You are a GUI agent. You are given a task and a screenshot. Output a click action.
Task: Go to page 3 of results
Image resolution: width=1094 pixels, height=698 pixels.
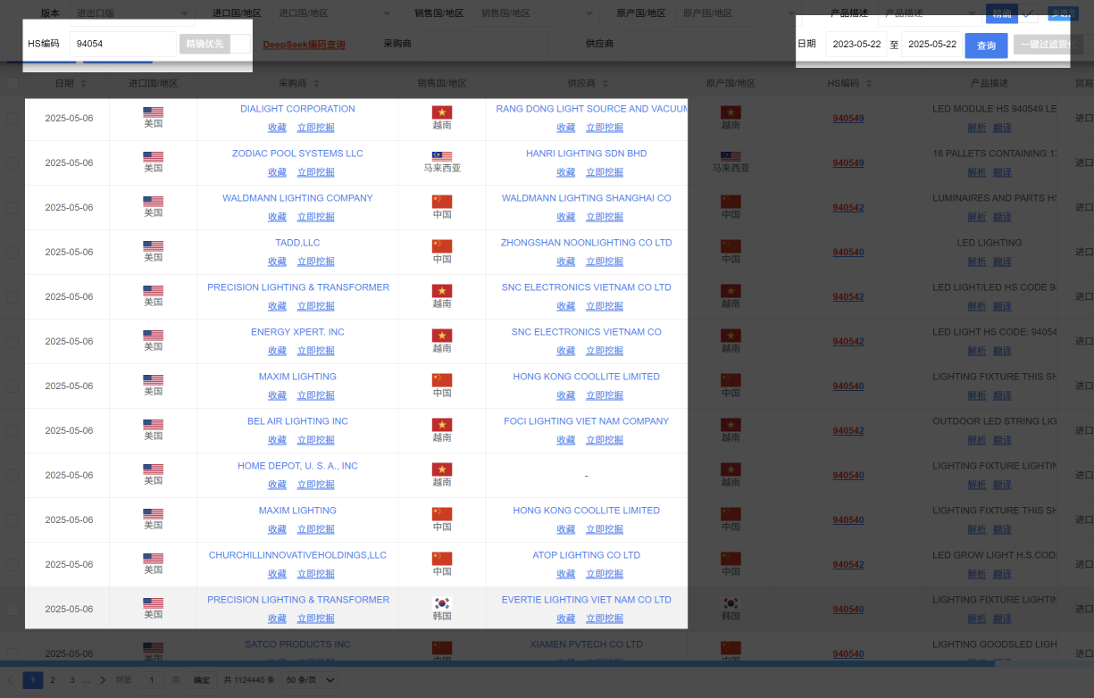click(x=72, y=680)
